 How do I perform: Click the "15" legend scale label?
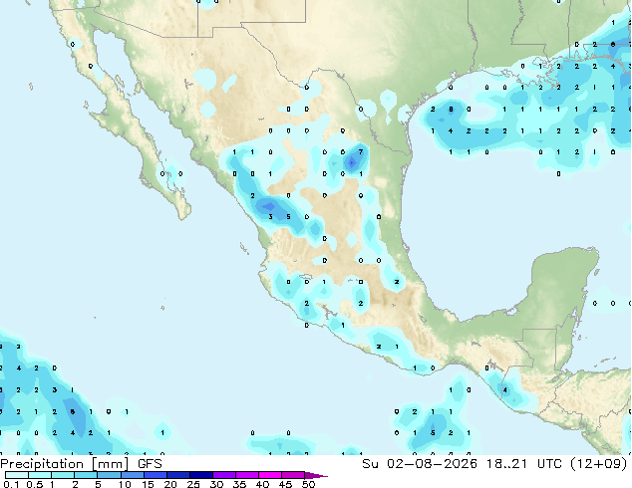click(x=148, y=484)
